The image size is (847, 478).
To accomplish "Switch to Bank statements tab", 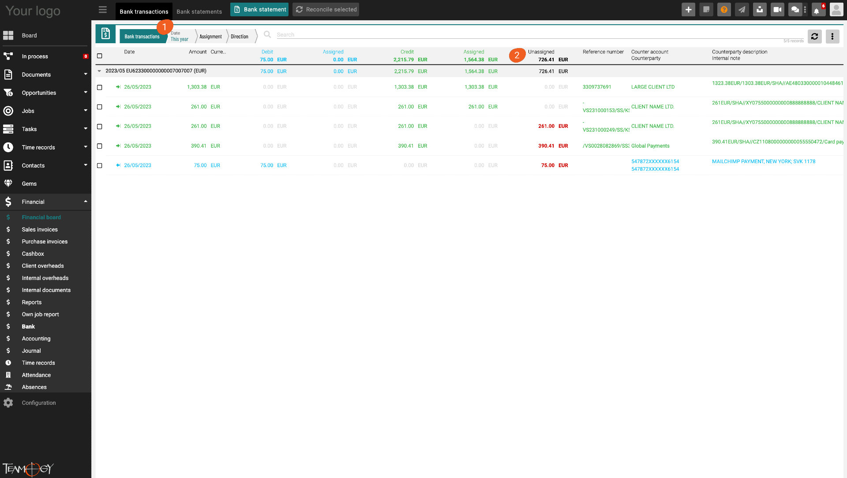I will 199,11.
